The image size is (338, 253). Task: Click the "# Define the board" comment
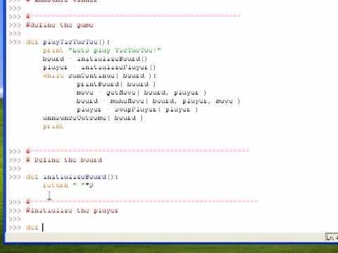pyautogui.click(x=64, y=160)
